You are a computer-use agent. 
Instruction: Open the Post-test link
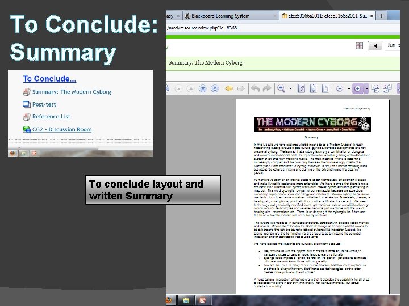pyautogui.click(x=44, y=104)
